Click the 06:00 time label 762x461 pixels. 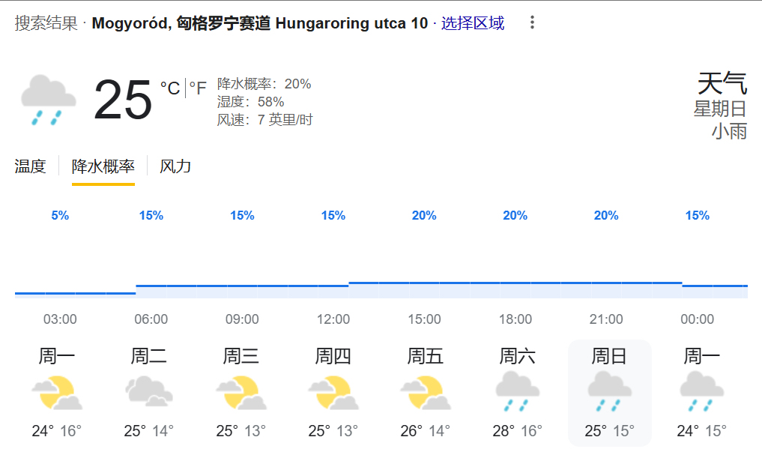point(151,319)
